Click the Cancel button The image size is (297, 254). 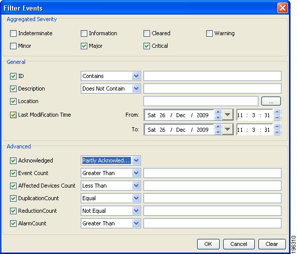click(x=239, y=244)
